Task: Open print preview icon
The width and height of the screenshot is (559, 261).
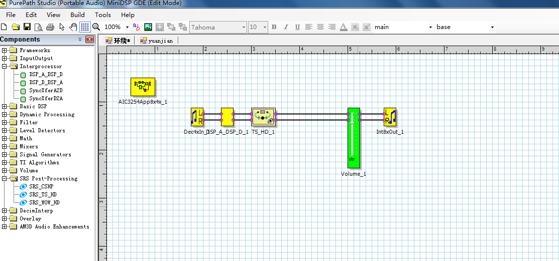Action: coord(39,27)
